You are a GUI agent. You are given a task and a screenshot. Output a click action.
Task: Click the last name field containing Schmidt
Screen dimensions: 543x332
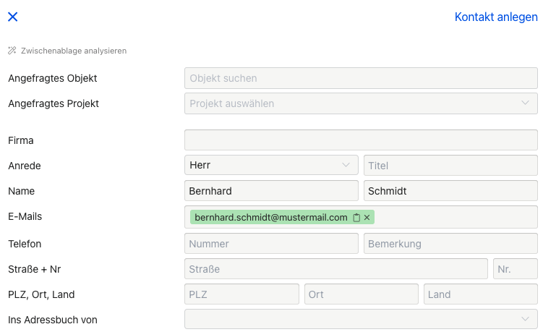(450, 191)
